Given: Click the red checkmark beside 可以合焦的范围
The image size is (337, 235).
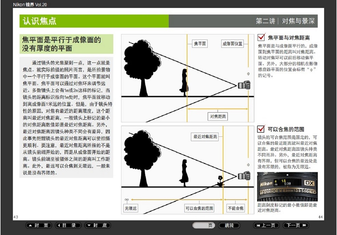Looking at the screenshot, I should pyautogui.click(x=261, y=129).
